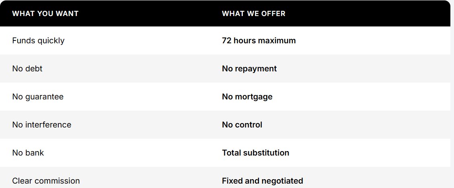Viewport: 454px width, 188px height.
Task: Click the No control text
Action: click(242, 125)
